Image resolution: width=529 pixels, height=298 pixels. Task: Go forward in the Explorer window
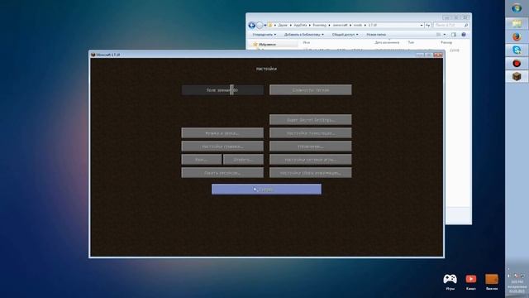[x=259, y=26]
